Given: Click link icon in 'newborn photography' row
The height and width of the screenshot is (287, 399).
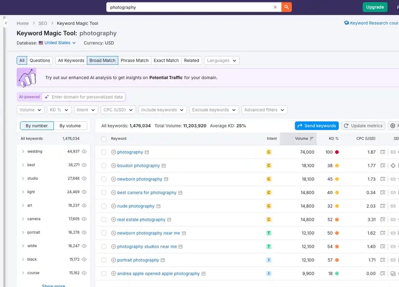Looking at the screenshot, I should click(x=393, y=179).
